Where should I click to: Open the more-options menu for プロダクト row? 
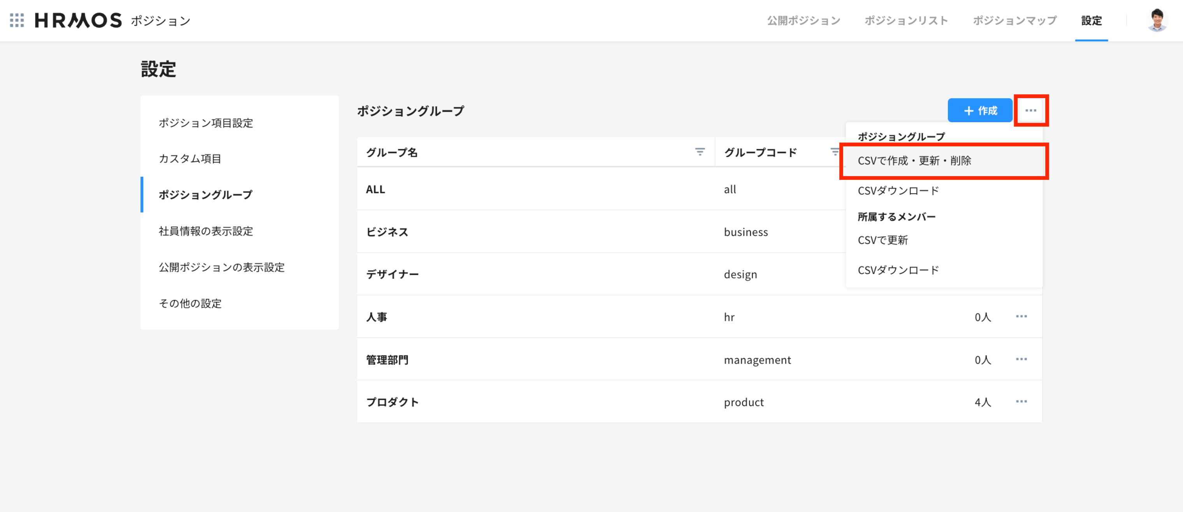(x=1021, y=402)
